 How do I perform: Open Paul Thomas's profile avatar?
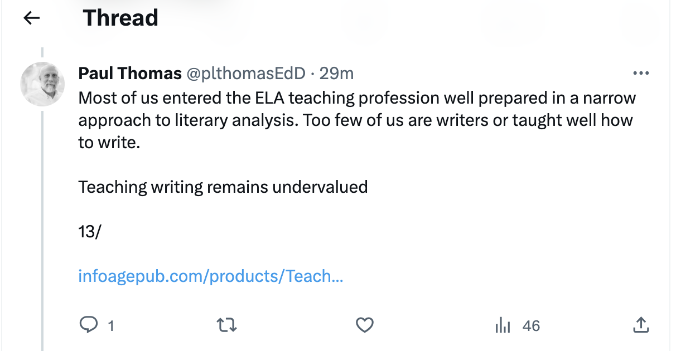pyautogui.click(x=42, y=84)
